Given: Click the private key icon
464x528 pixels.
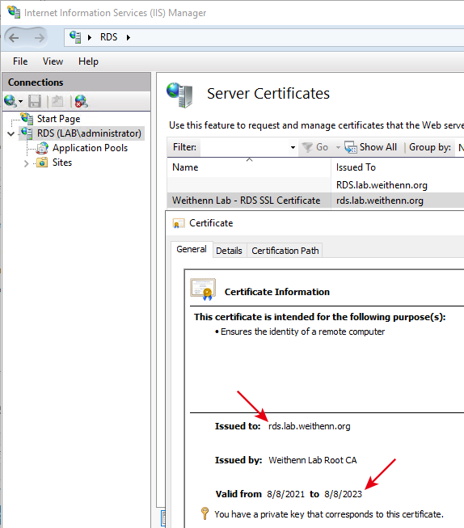Looking at the screenshot, I should point(205,514).
